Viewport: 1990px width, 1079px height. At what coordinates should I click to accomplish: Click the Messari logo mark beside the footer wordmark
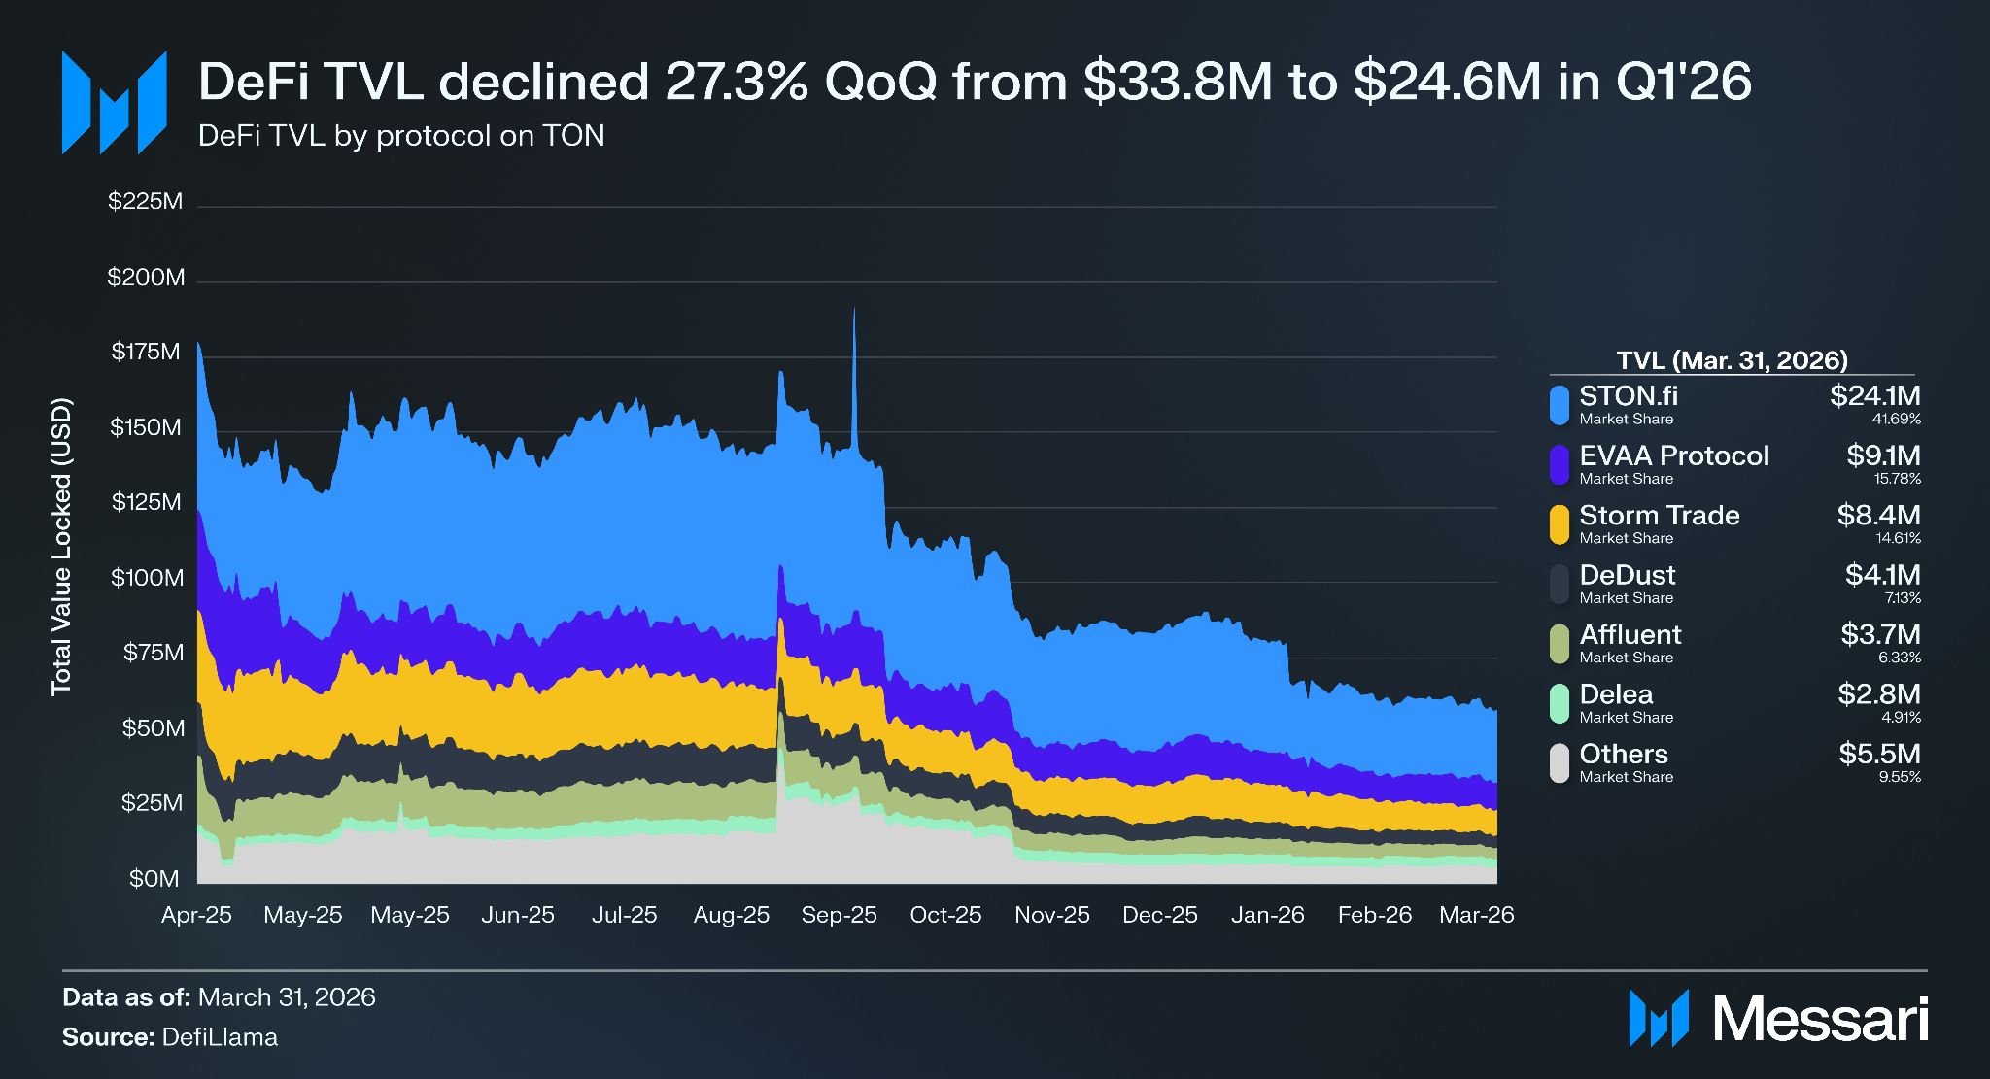pyautogui.click(x=1659, y=1018)
